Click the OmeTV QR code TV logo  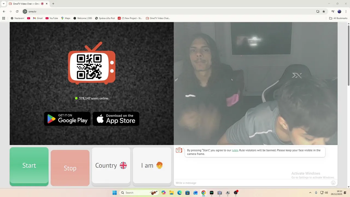point(92,63)
